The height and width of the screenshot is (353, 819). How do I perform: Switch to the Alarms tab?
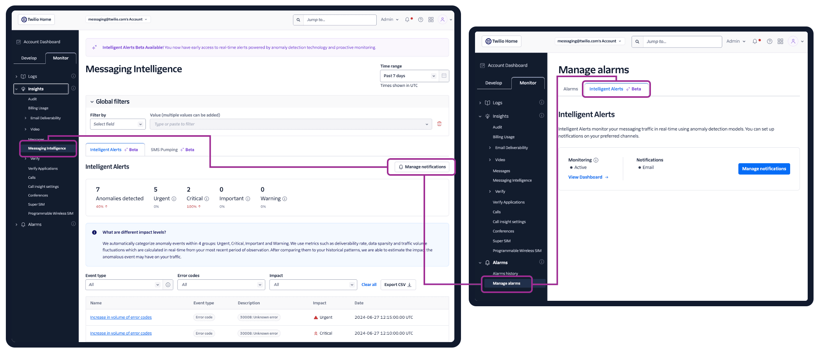pyautogui.click(x=570, y=89)
